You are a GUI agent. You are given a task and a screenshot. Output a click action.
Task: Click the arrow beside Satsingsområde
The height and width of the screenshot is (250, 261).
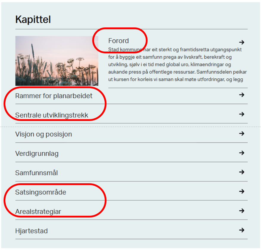coord(241,191)
